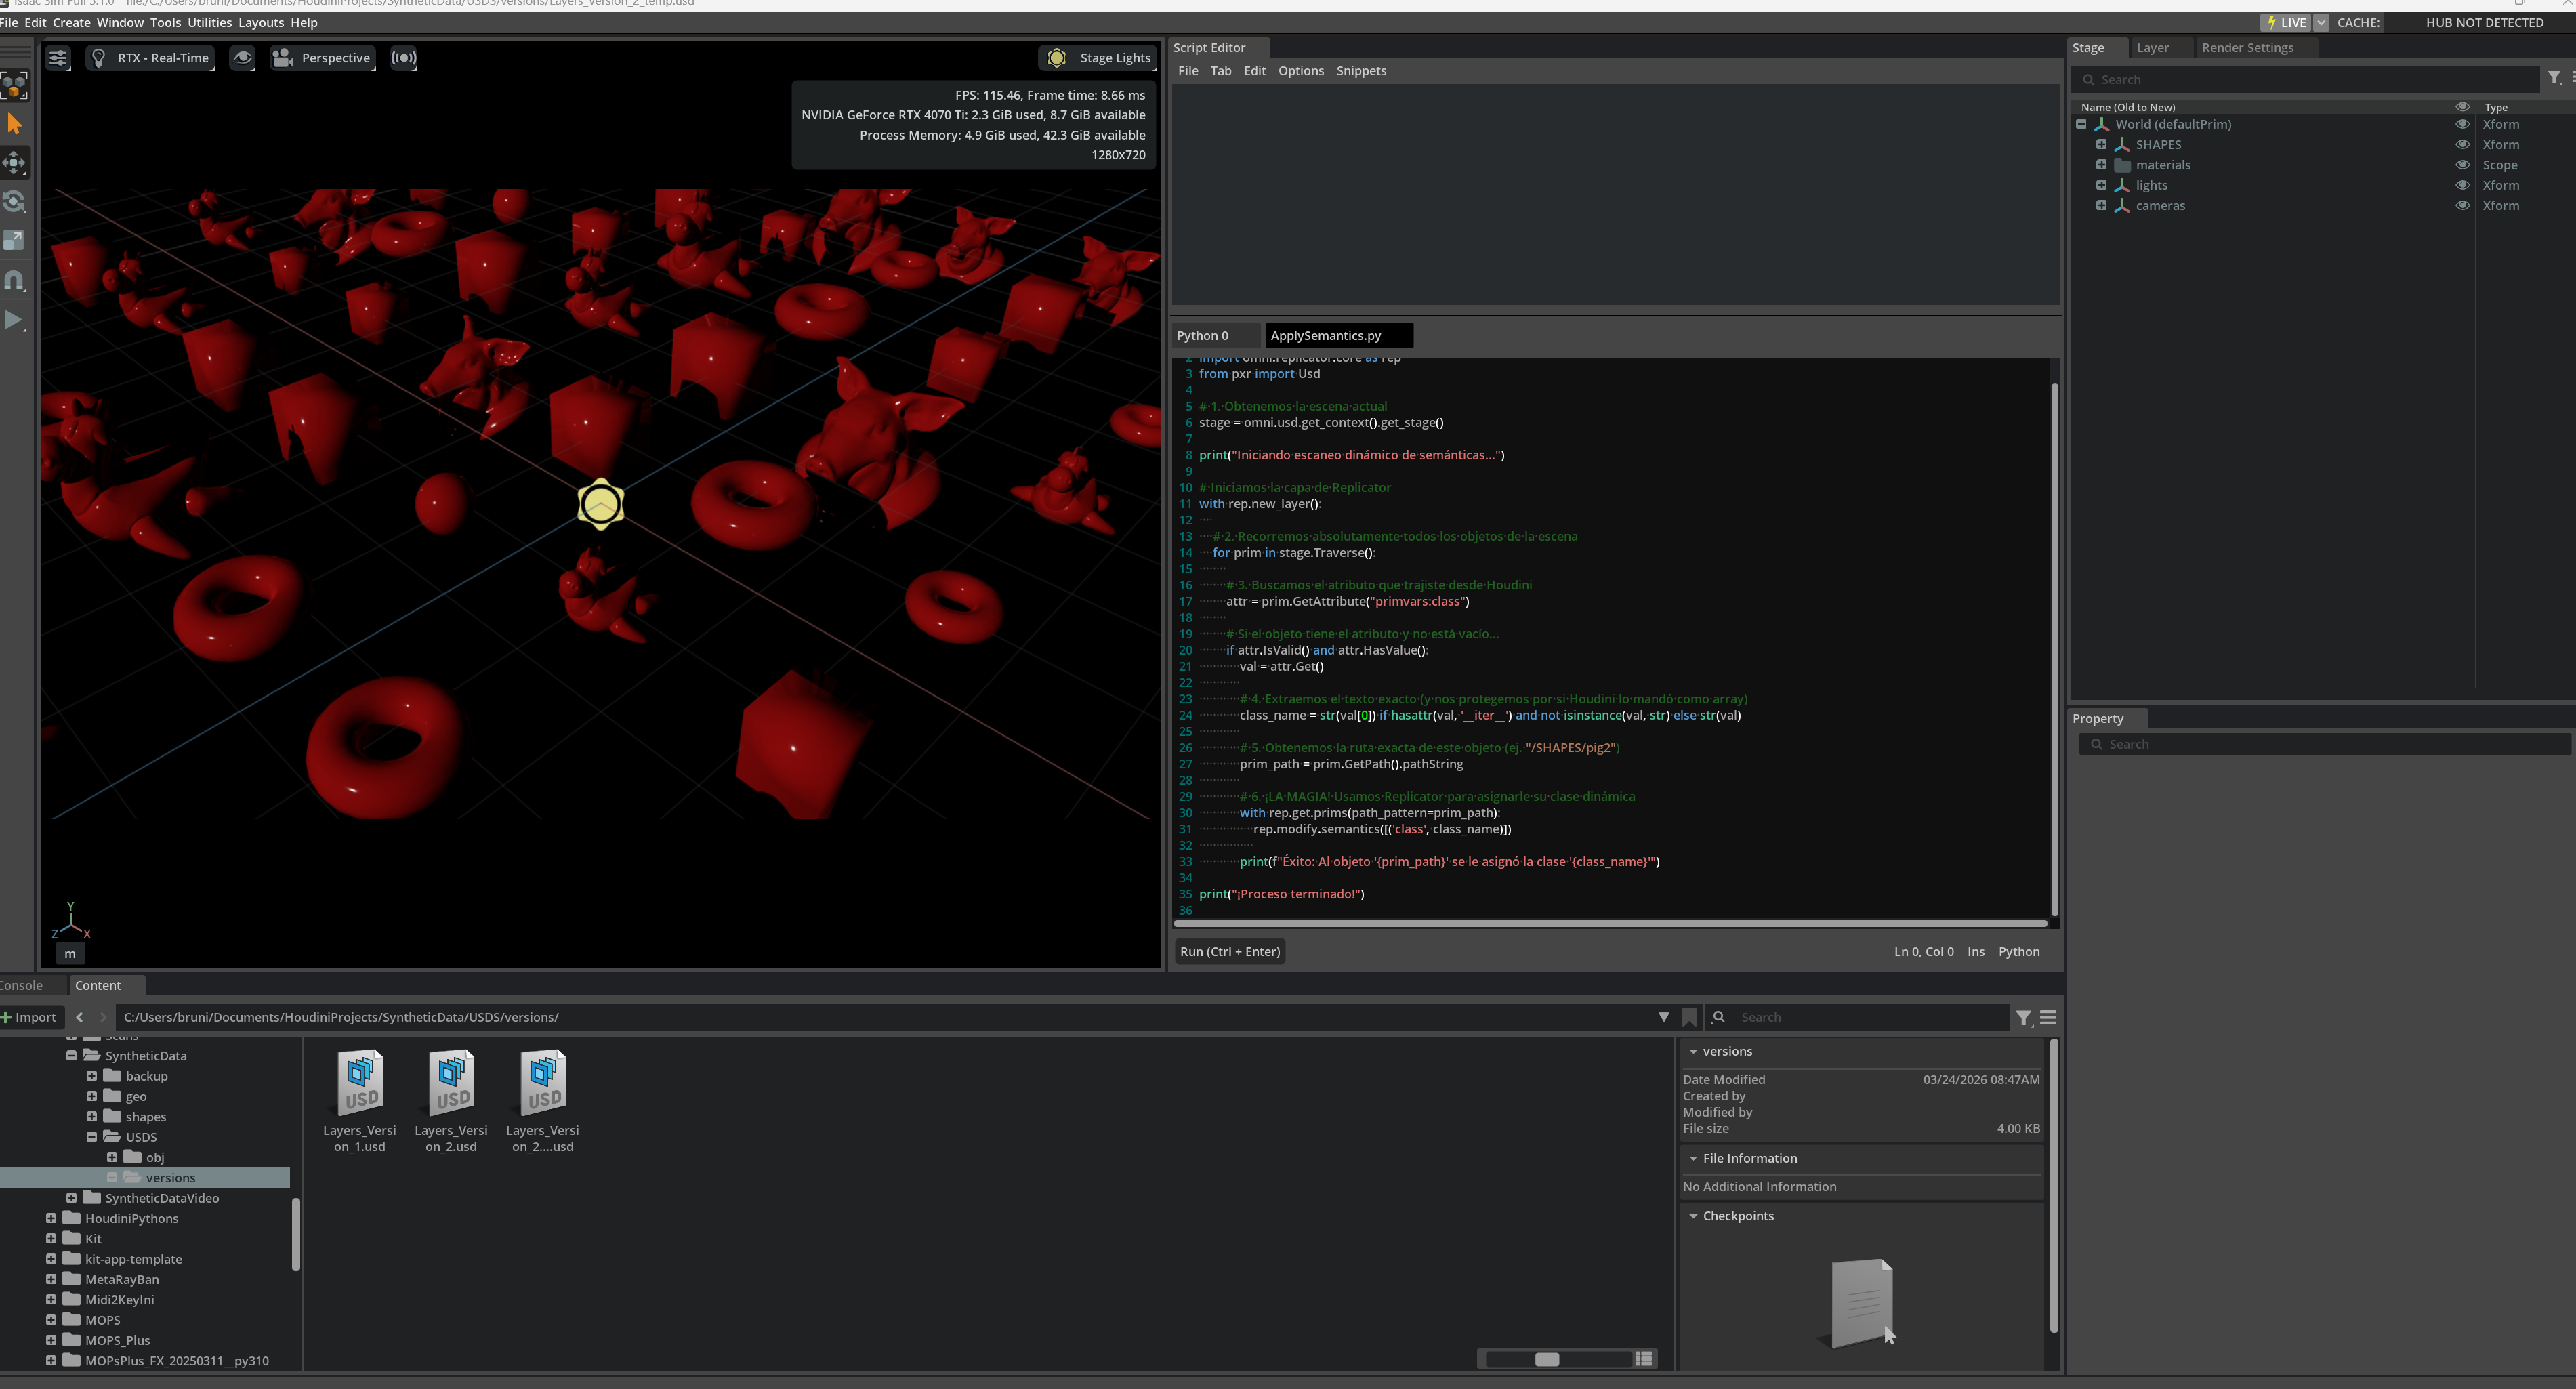Click the code editor horizontal scrollbar
This screenshot has height=1389, width=2576.
pos(1610,924)
